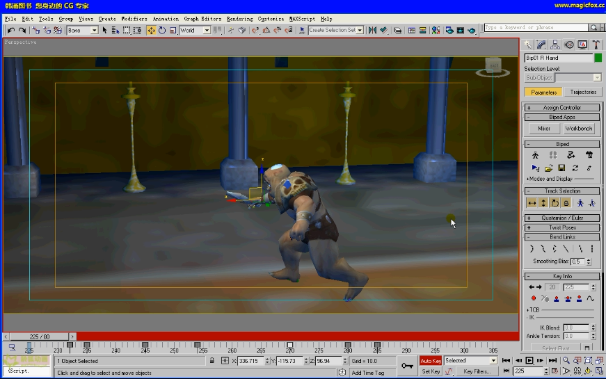
Task: Click Biped Save File floppy icon
Action: (561, 168)
